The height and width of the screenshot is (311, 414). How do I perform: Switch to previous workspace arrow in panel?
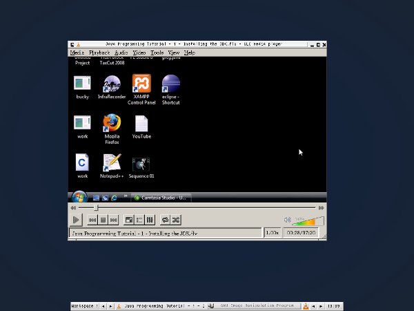point(103,306)
